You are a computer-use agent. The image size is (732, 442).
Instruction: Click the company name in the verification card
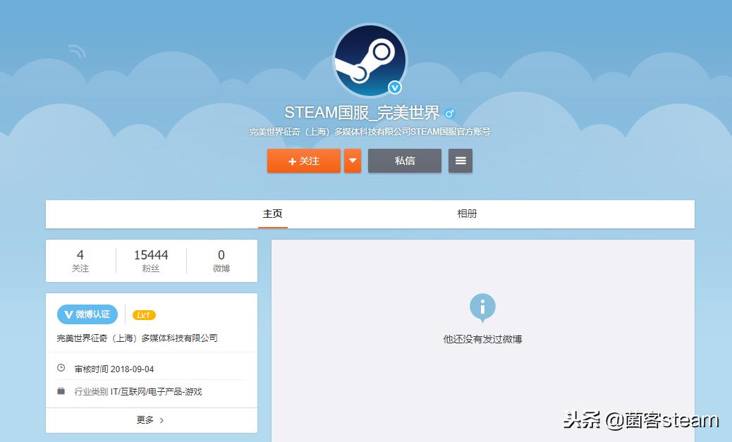pos(138,338)
